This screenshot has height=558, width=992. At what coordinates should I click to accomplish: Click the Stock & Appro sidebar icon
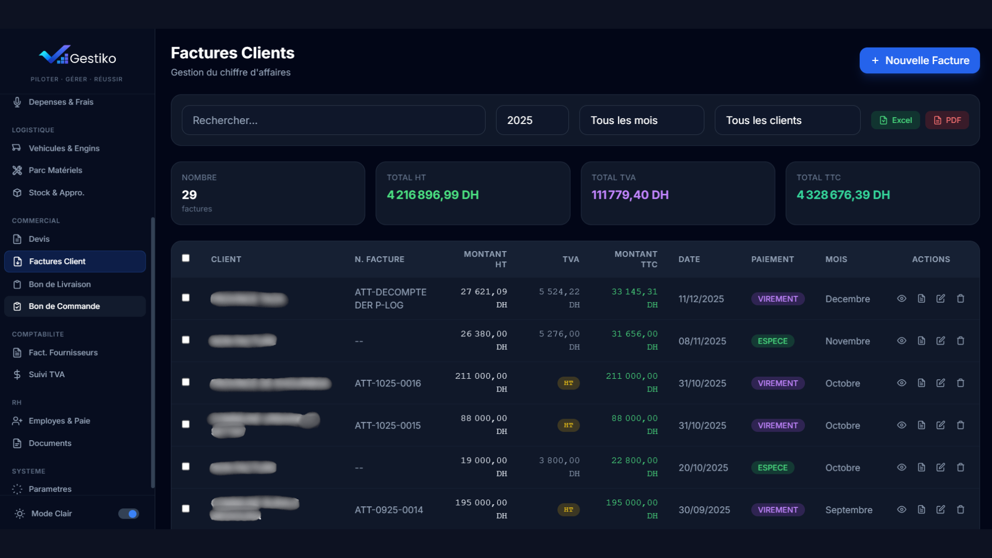click(17, 192)
